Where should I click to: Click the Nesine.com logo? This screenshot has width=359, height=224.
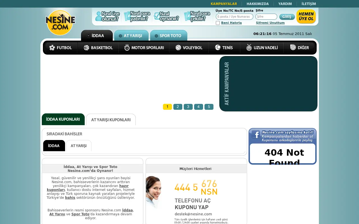[61, 23]
